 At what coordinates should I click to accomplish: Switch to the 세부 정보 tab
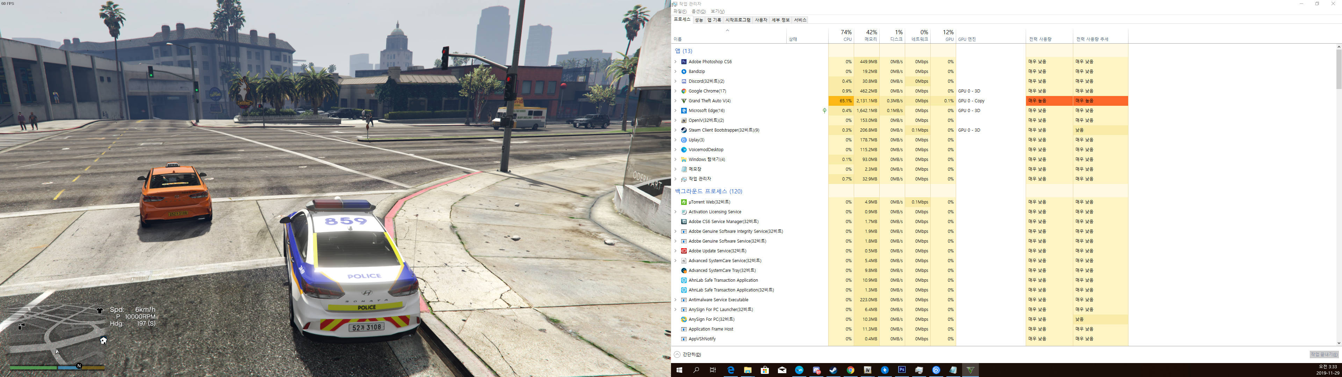780,20
